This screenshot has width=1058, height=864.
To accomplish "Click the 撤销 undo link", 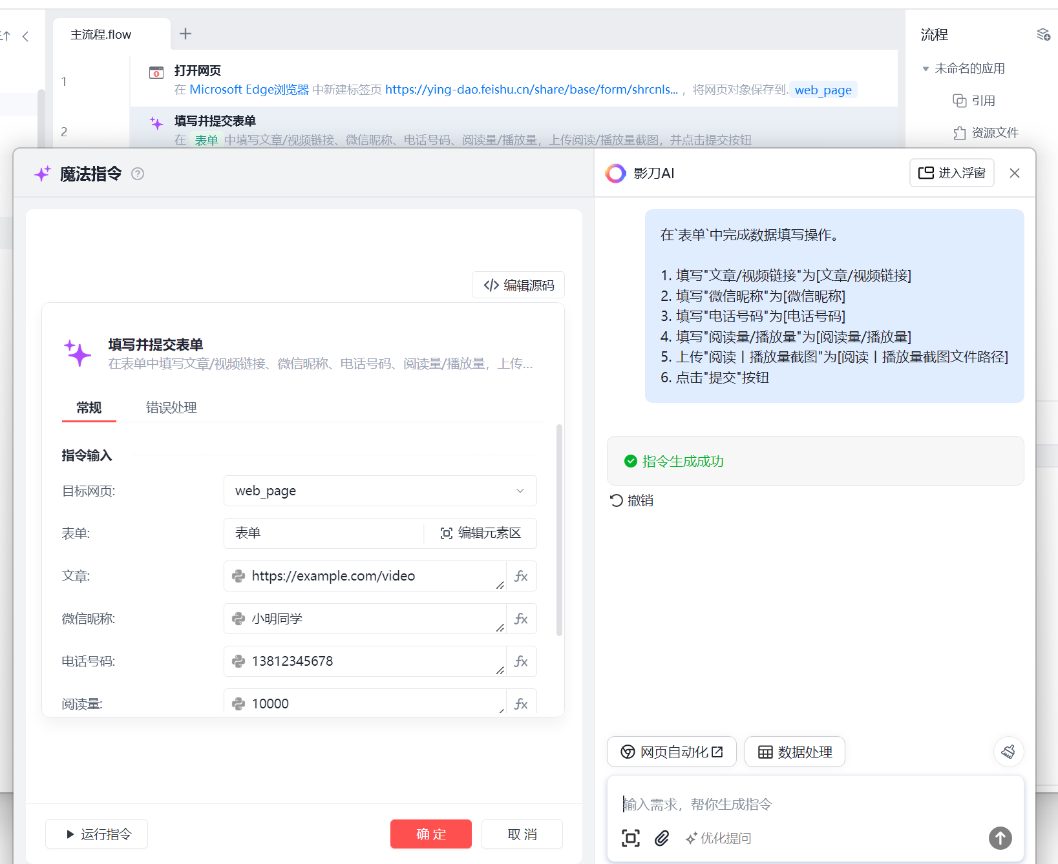I will coord(632,500).
